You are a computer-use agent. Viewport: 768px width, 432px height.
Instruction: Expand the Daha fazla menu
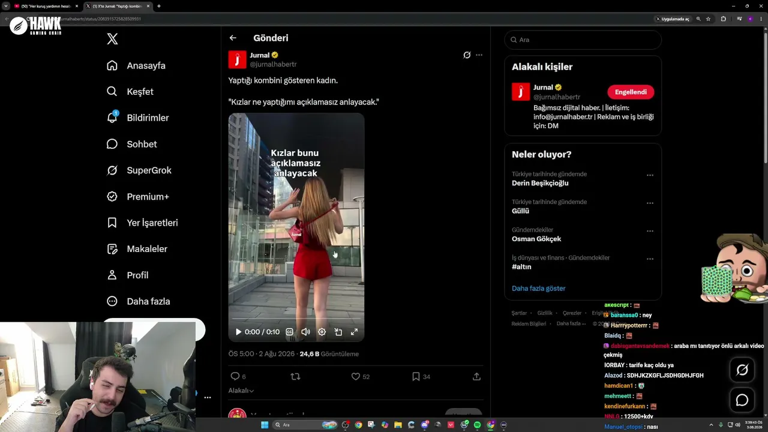coord(138,301)
